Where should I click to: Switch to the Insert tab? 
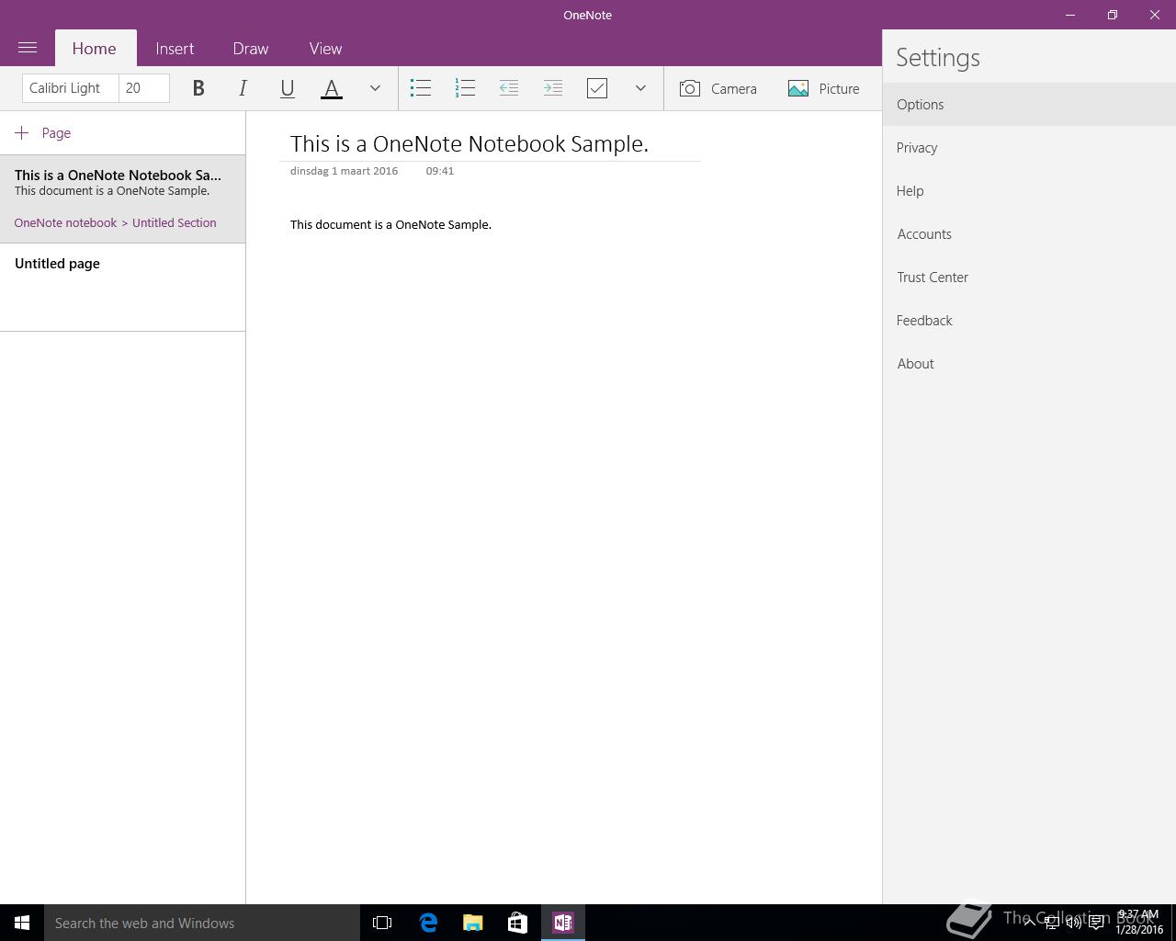coord(175,49)
